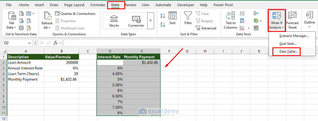Image resolution: width=318 pixels, height=121 pixels.
Task: Click the Name Box showing D2
Action: pos(15,43)
